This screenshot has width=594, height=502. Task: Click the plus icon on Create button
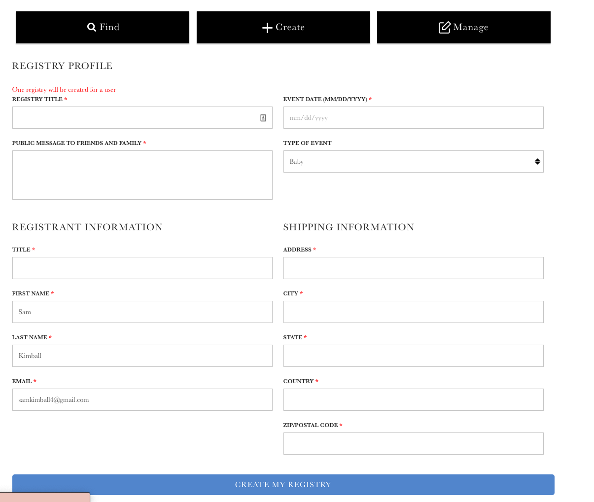(267, 28)
